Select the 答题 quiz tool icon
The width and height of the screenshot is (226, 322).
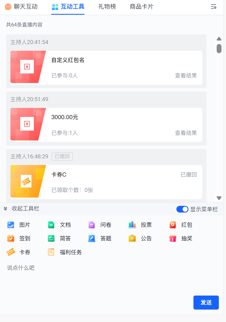92,238
